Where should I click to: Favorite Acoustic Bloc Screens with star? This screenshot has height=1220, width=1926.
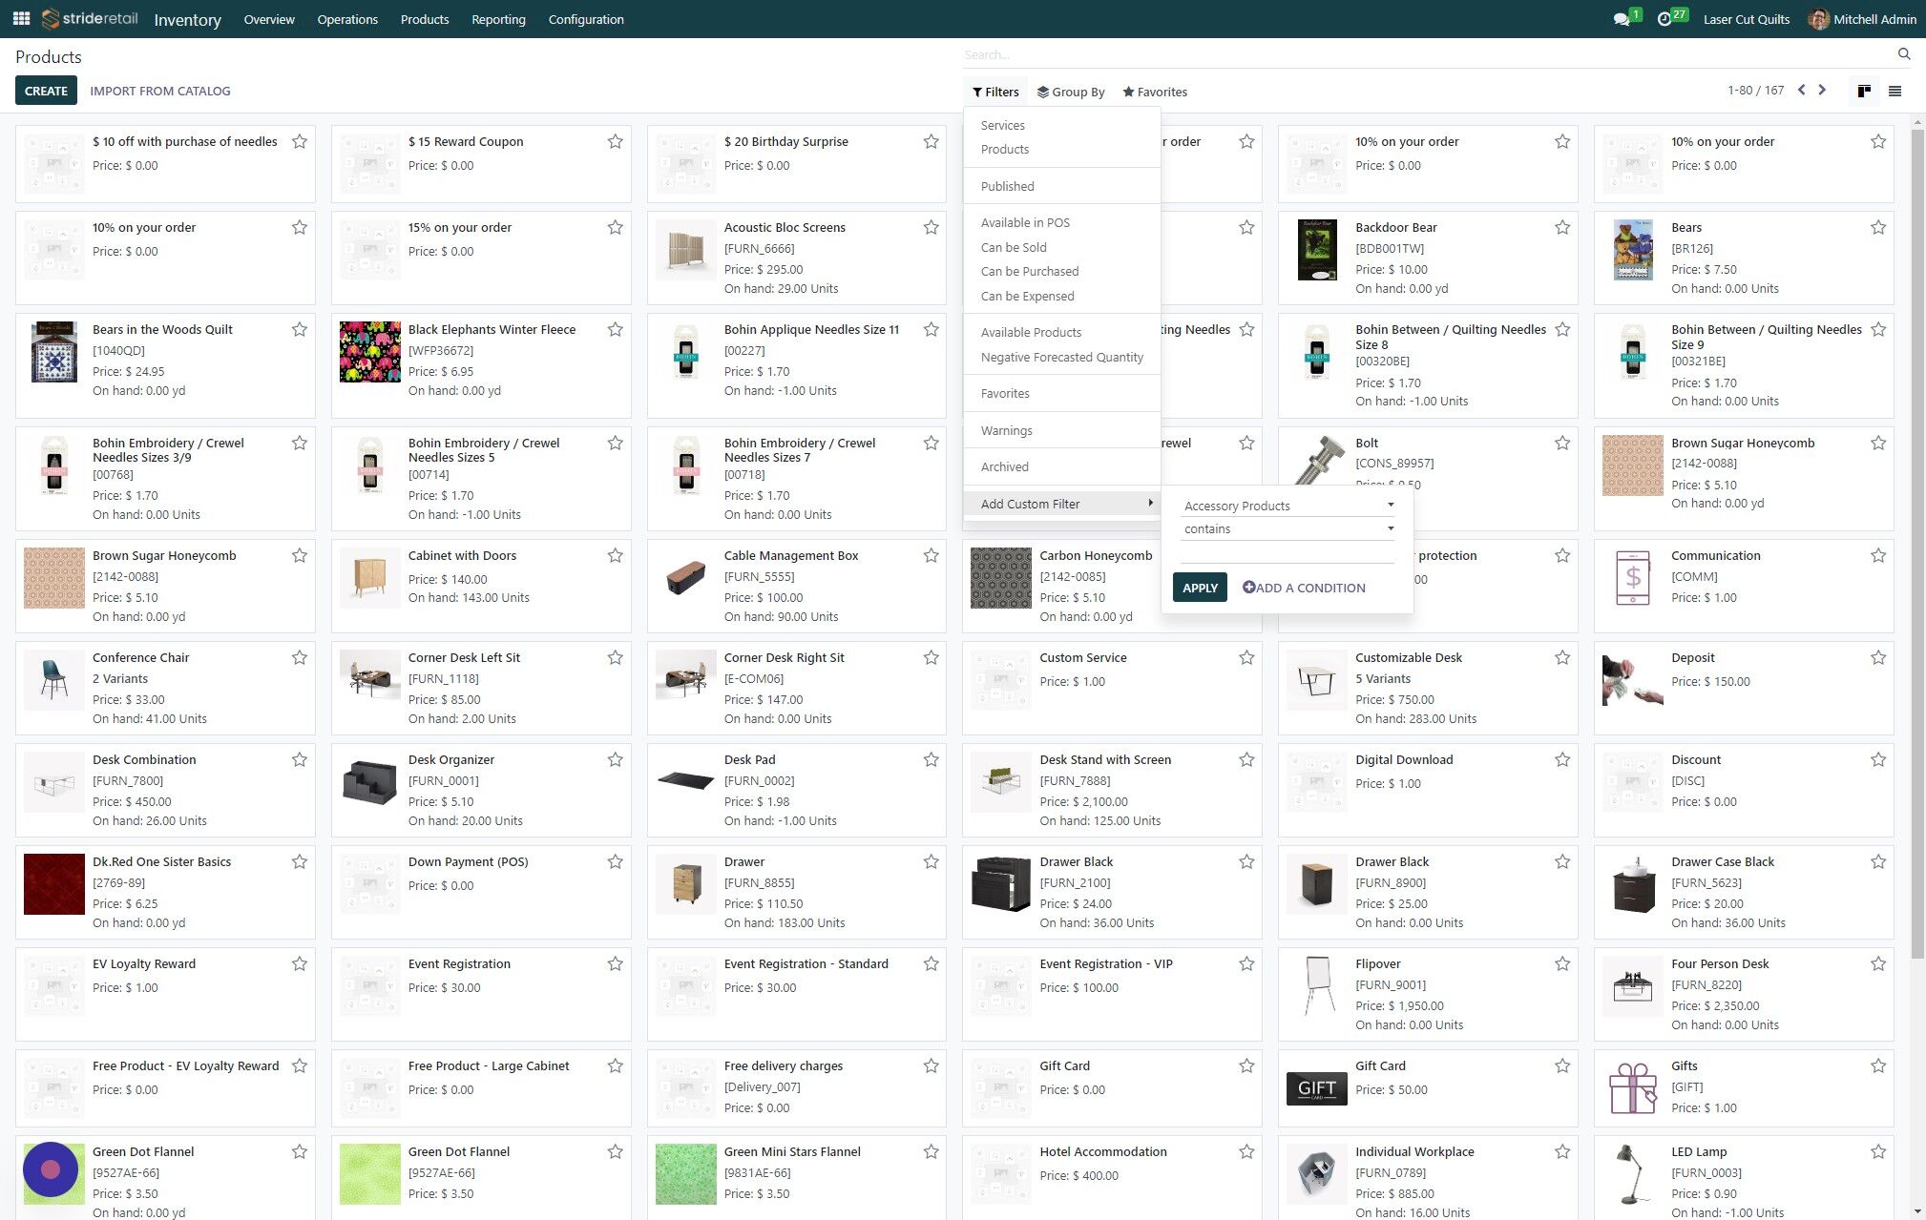pos(931,227)
